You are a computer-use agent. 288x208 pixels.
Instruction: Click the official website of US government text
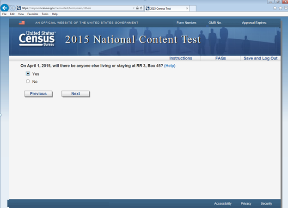(87, 23)
